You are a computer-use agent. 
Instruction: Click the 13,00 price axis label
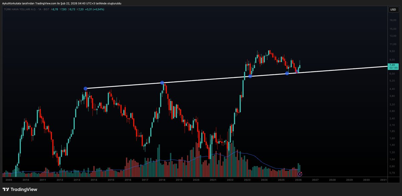[393, 36]
